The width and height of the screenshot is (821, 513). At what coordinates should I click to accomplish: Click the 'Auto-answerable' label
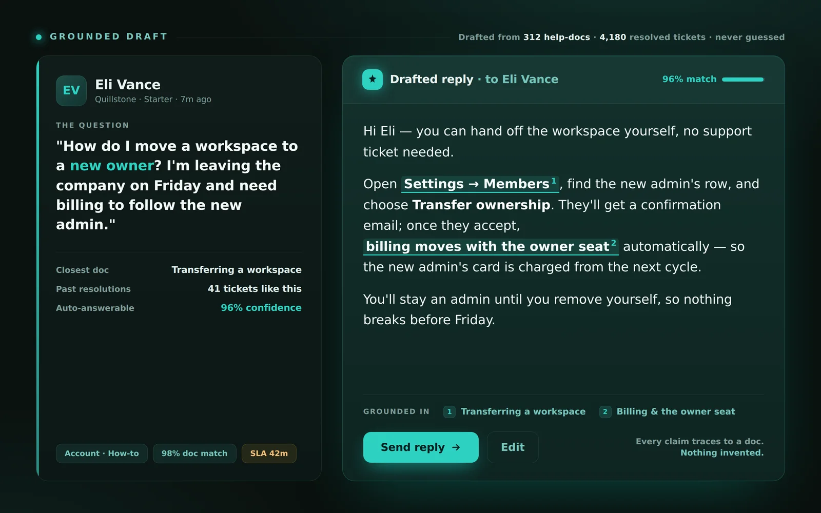click(95, 308)
